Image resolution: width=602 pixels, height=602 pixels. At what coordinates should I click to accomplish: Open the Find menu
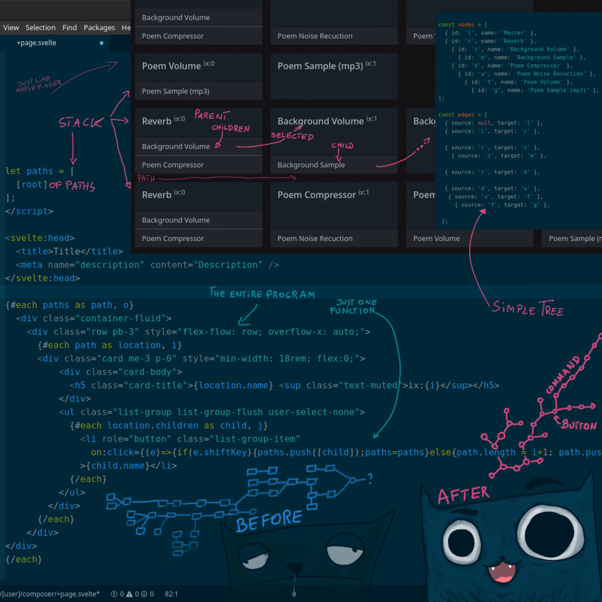coord(69,28)
